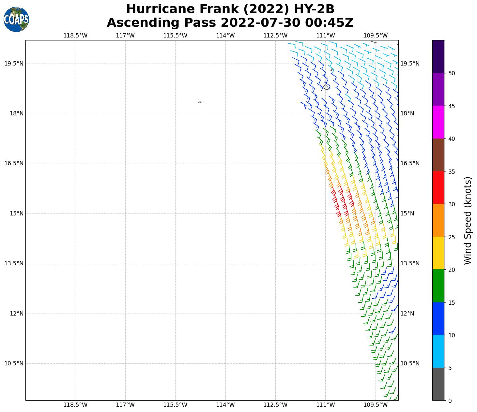Image resolution: width=477 pixels, height=412 pixels.
Task: Click the 19.5°N label on the left axis
Action: (x=14, y=64)
